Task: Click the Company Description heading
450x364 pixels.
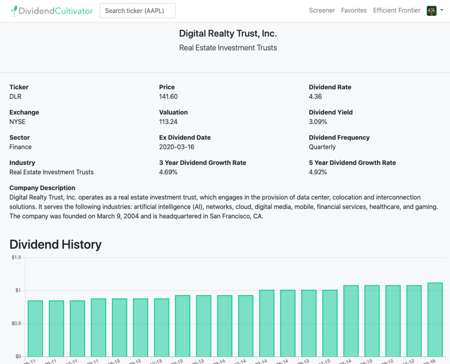Action: click(x=43, y=188)
